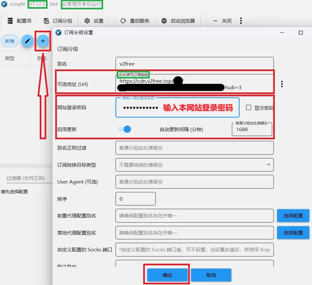This screenshot has height=285, width=312.
Task: Open the 订阅分组 menu
Action: coord(58,21)
